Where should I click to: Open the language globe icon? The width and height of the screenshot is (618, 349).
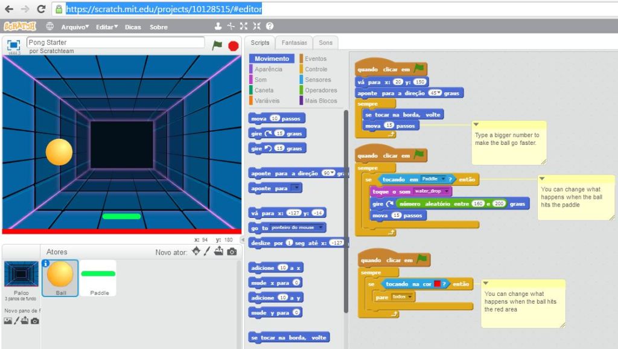click(x=50, y=27)
